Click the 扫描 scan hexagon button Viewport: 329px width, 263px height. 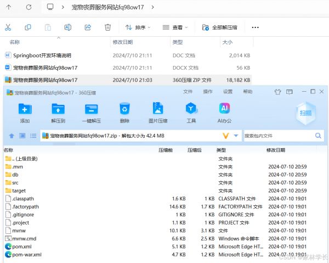(x=306, y=113)
